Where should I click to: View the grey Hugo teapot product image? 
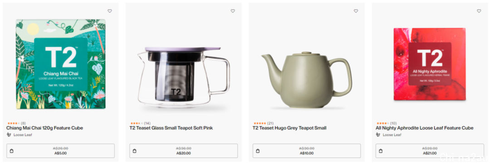pos(307,80)
